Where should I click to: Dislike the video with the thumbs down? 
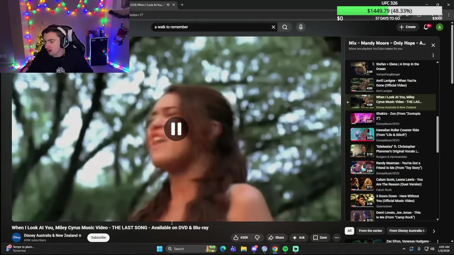click(x=258, y=238)
